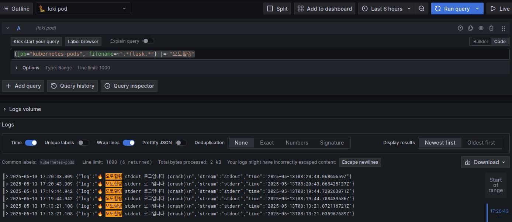Image resolution: width=512 pixels, height=222 pixels.
Task: Select Code editor mode
Action: (500, 42)
